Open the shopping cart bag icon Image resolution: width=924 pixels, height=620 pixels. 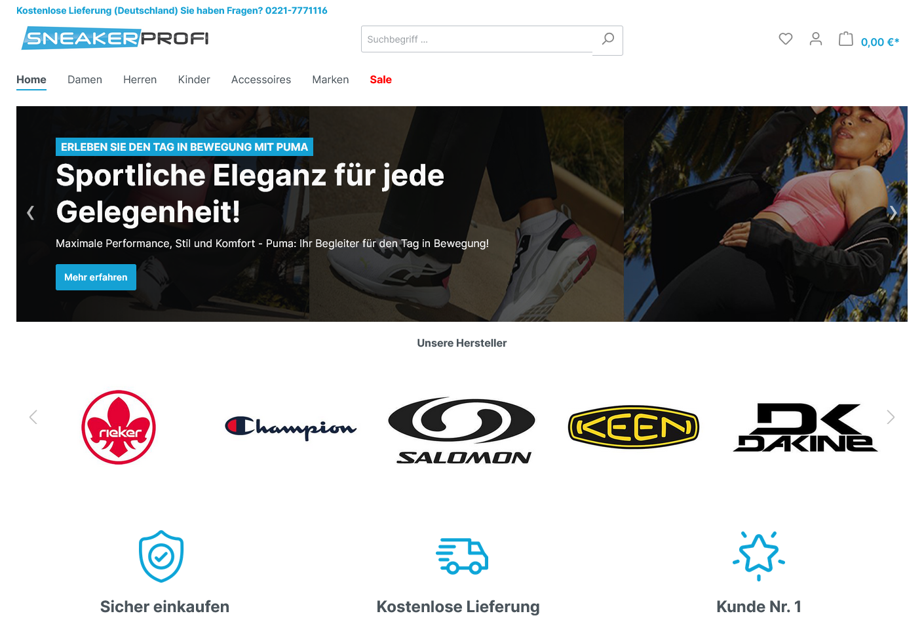pos(845,39)
